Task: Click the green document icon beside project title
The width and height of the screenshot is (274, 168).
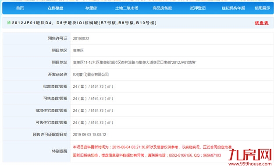Action: click(9, 22)
